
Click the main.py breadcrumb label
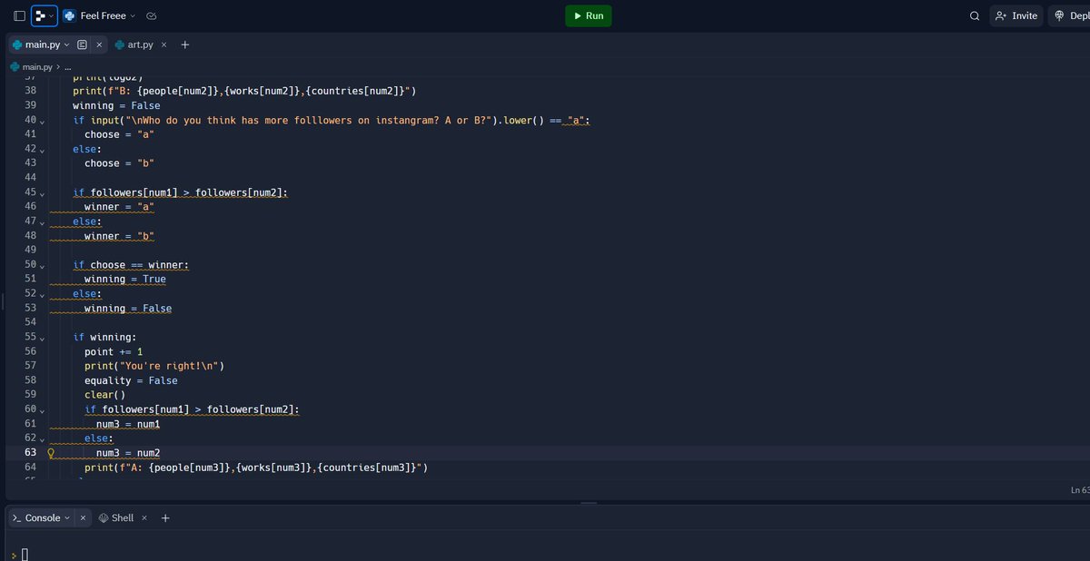37,66
